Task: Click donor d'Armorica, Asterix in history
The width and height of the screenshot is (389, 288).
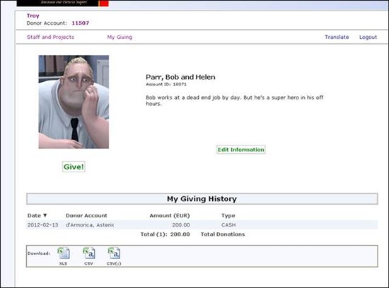Action: point(90,225)
